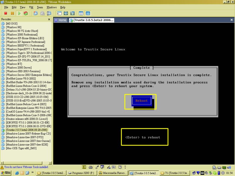
Task: Open the View menu
Action: click(23, 7)
